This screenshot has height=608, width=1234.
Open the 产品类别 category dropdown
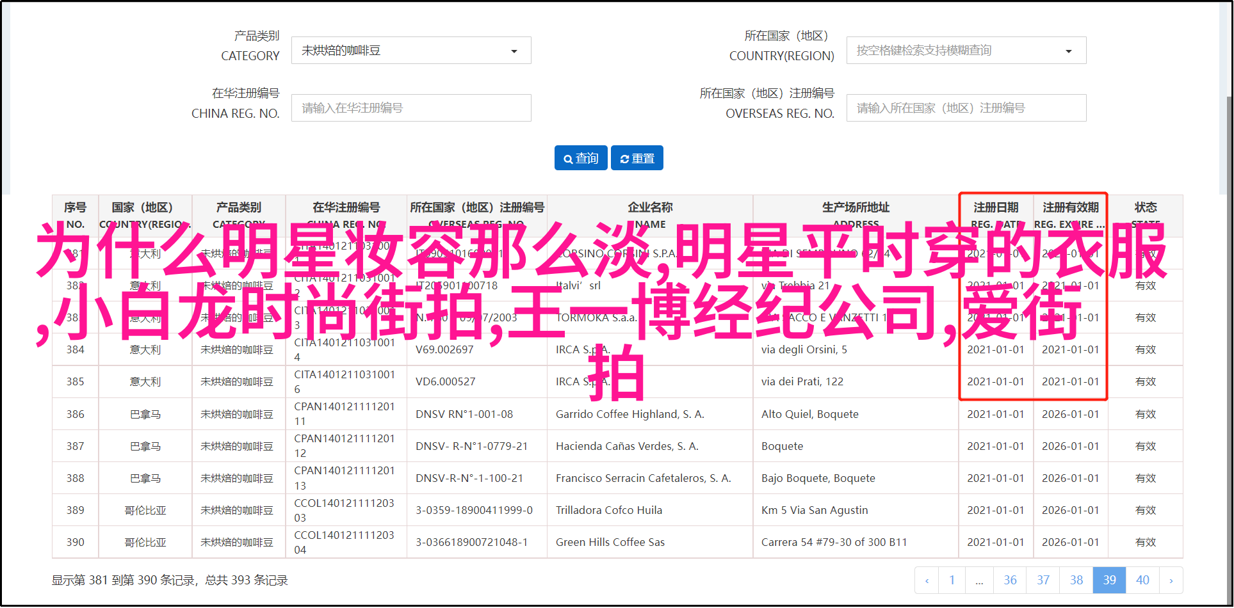coord(410,51)
